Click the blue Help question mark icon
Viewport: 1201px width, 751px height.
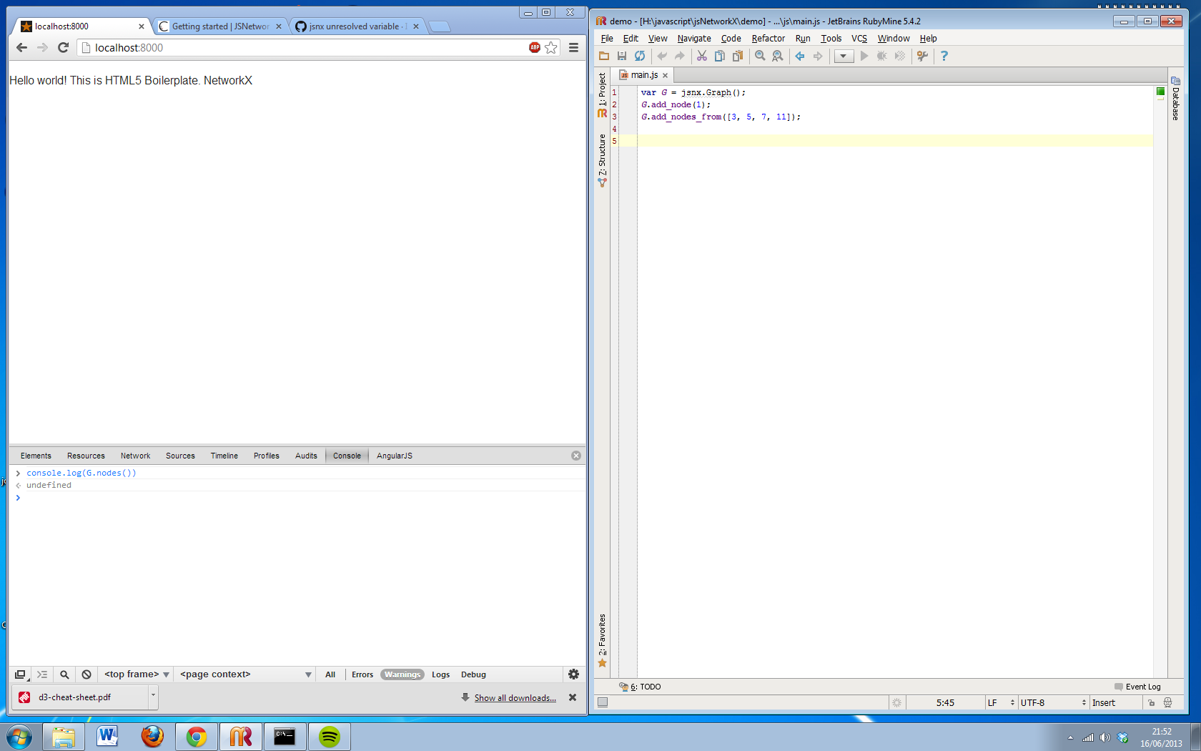[944, 56]
